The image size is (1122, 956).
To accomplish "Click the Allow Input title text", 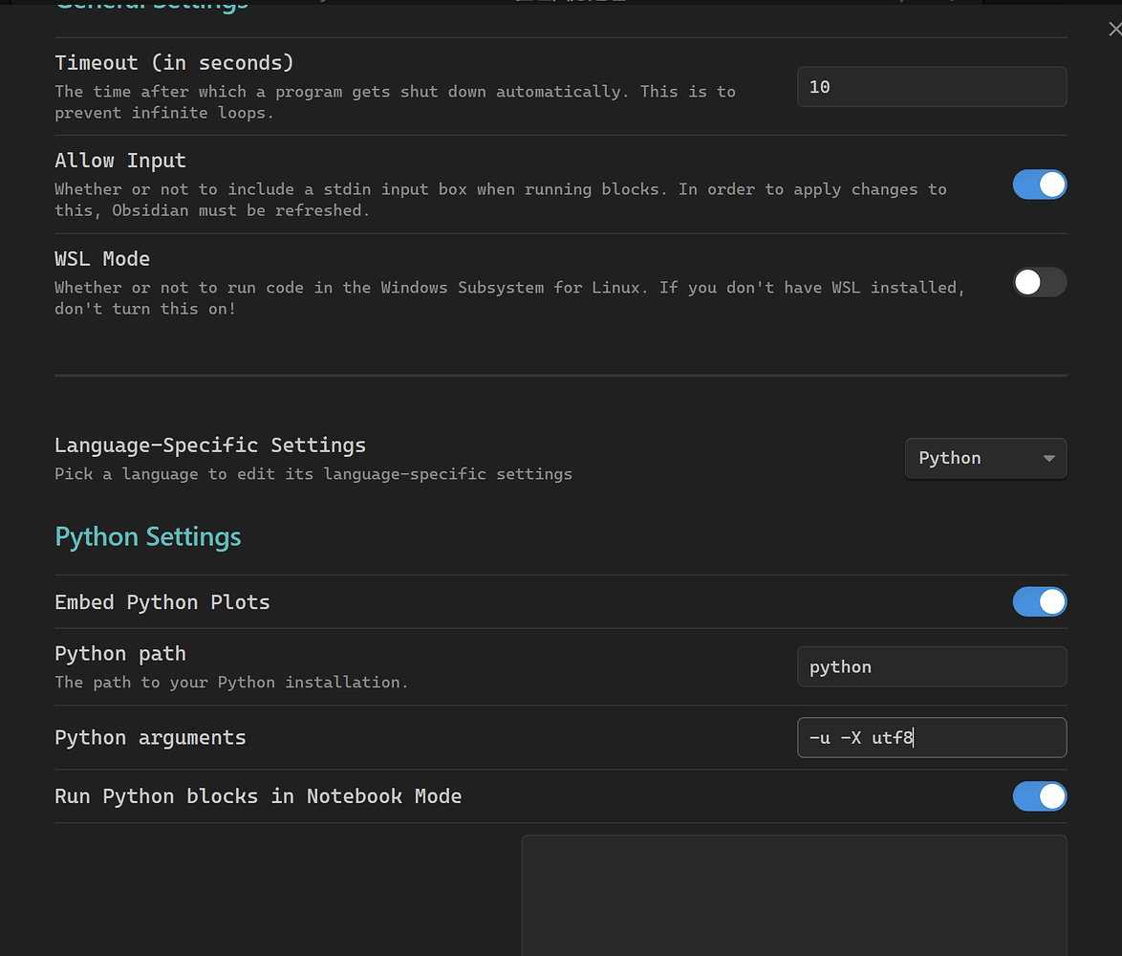I will coord(120,161).
